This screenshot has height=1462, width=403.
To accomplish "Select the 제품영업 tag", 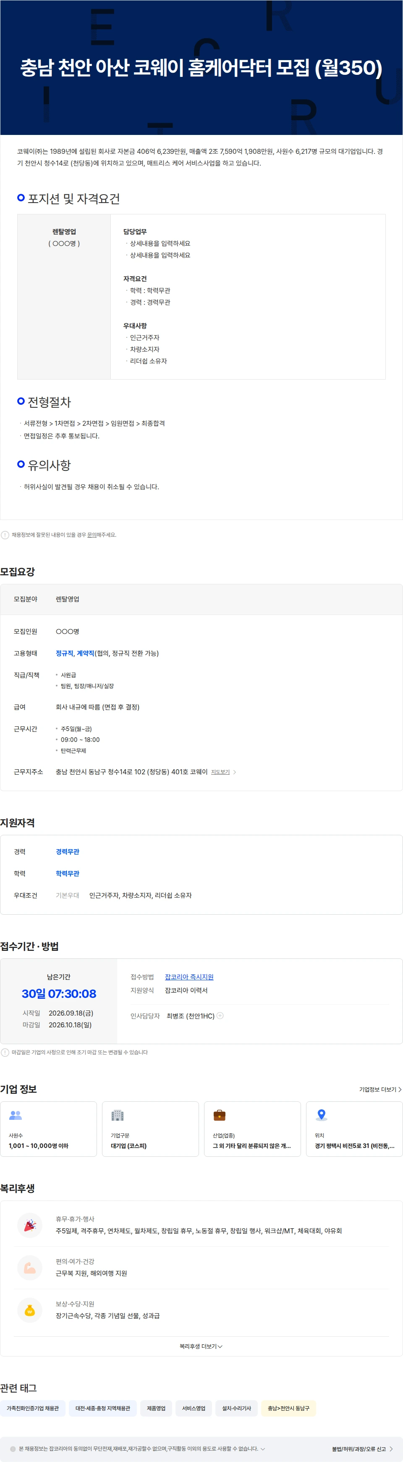I will (x=157, y=1409).
